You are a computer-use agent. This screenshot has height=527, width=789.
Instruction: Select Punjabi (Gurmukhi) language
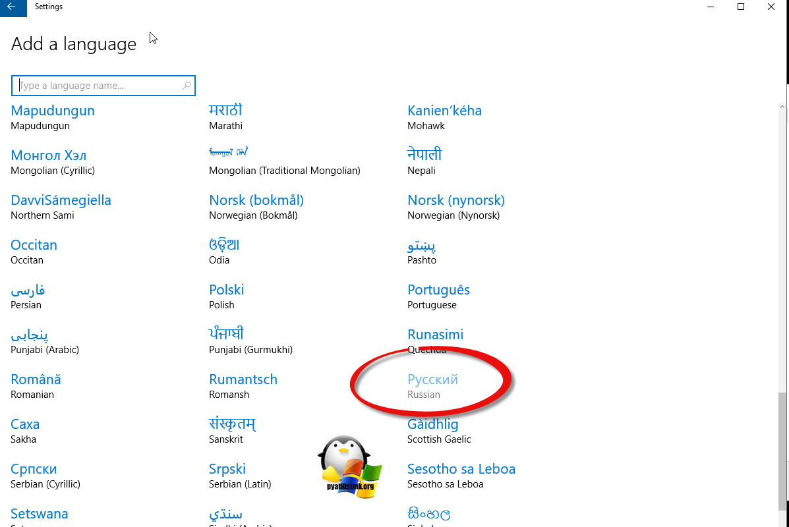[x=250, y=341]
